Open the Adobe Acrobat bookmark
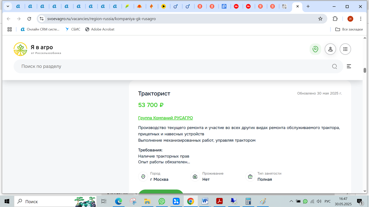The width and height of the screenshot is (369, 207). pos(100,29)
